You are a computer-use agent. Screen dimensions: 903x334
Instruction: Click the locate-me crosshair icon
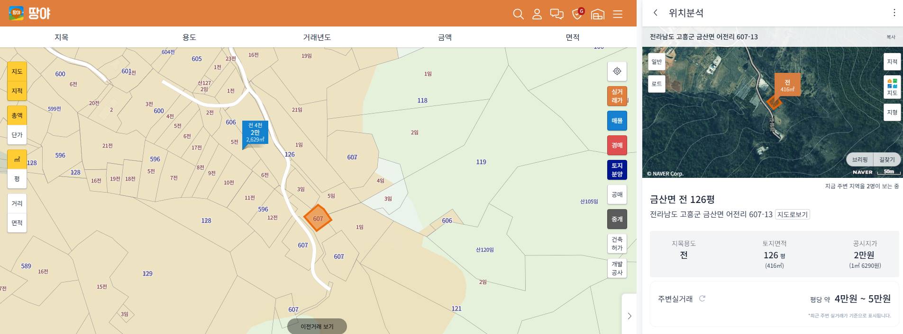tap(617, 71)
